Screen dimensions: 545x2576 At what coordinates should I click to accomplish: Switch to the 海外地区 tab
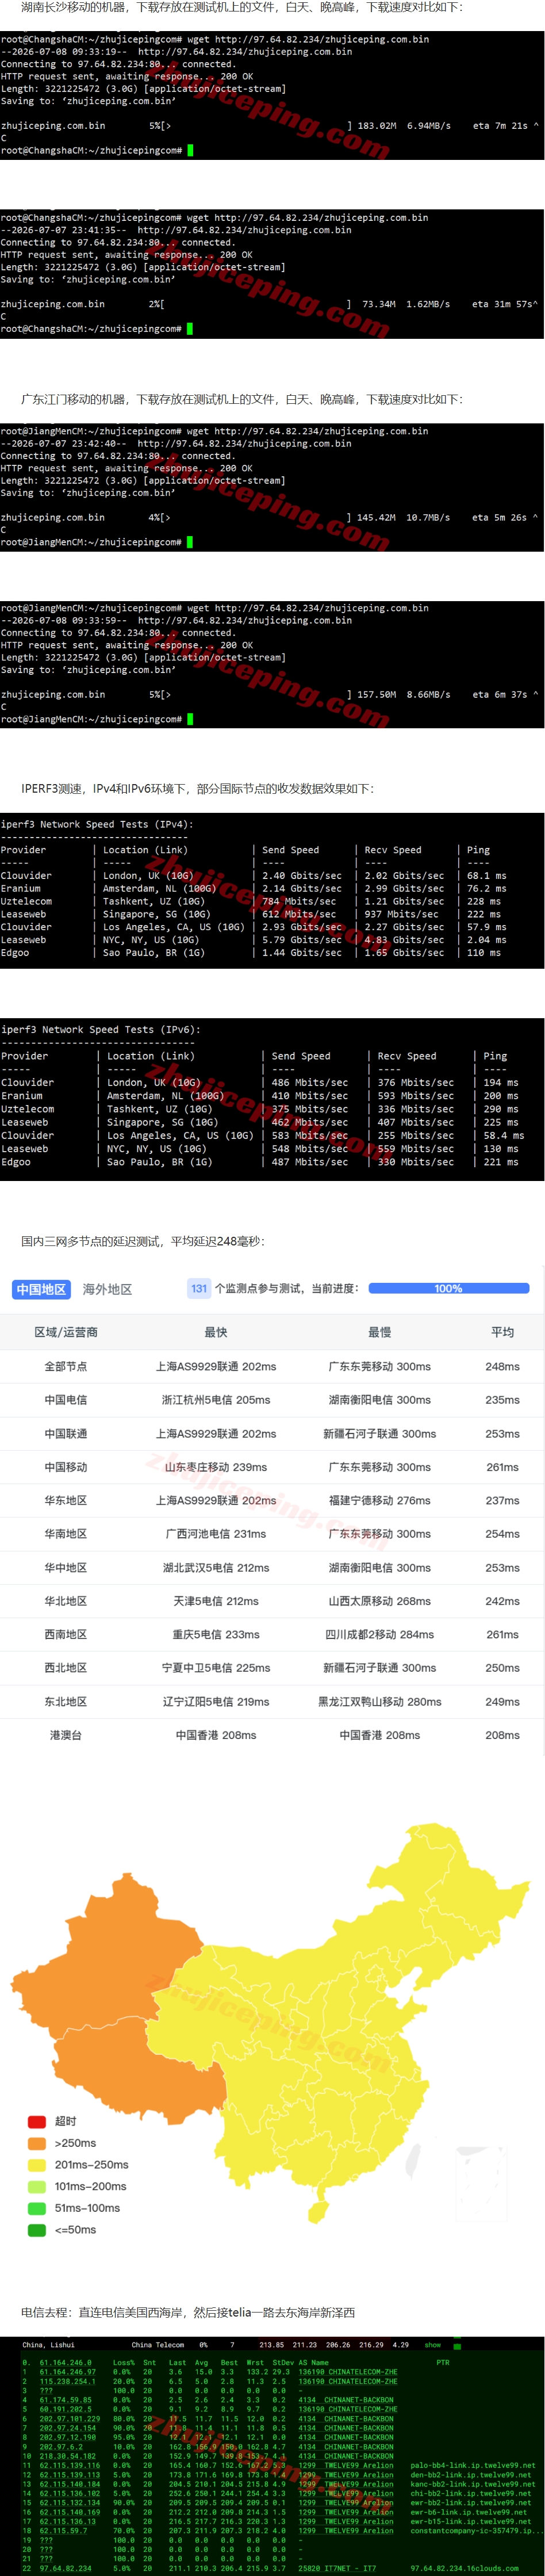pos(107,1289)
